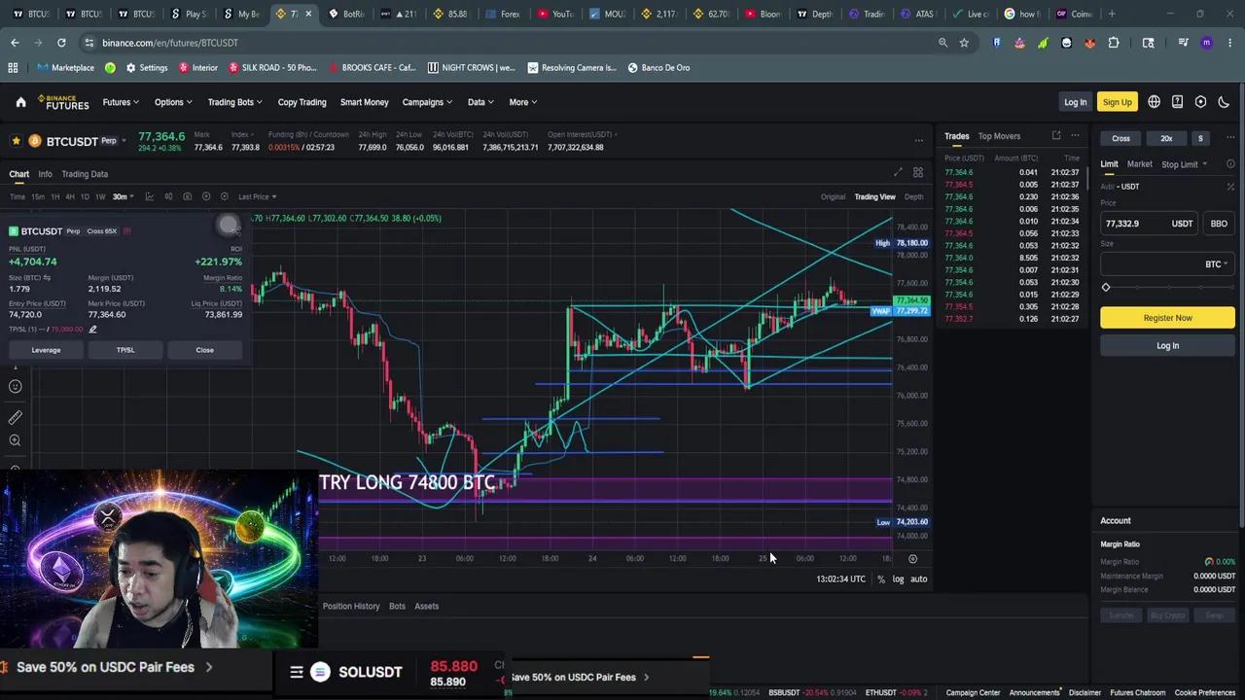Open the fee calculator percent icon
This screenshot has height=700, width=1245.
coord(1230,187)
